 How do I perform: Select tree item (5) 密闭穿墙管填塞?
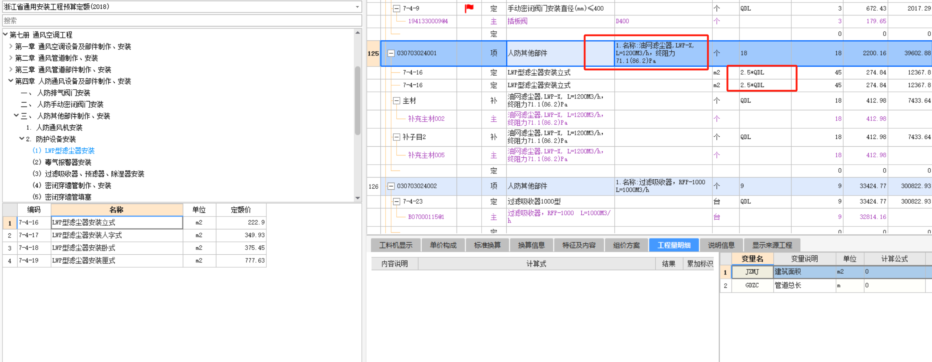[62, 197]
